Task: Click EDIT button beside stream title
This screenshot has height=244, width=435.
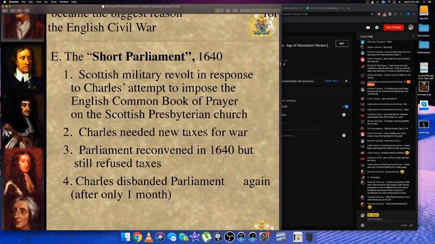Action: pos(342,43)
